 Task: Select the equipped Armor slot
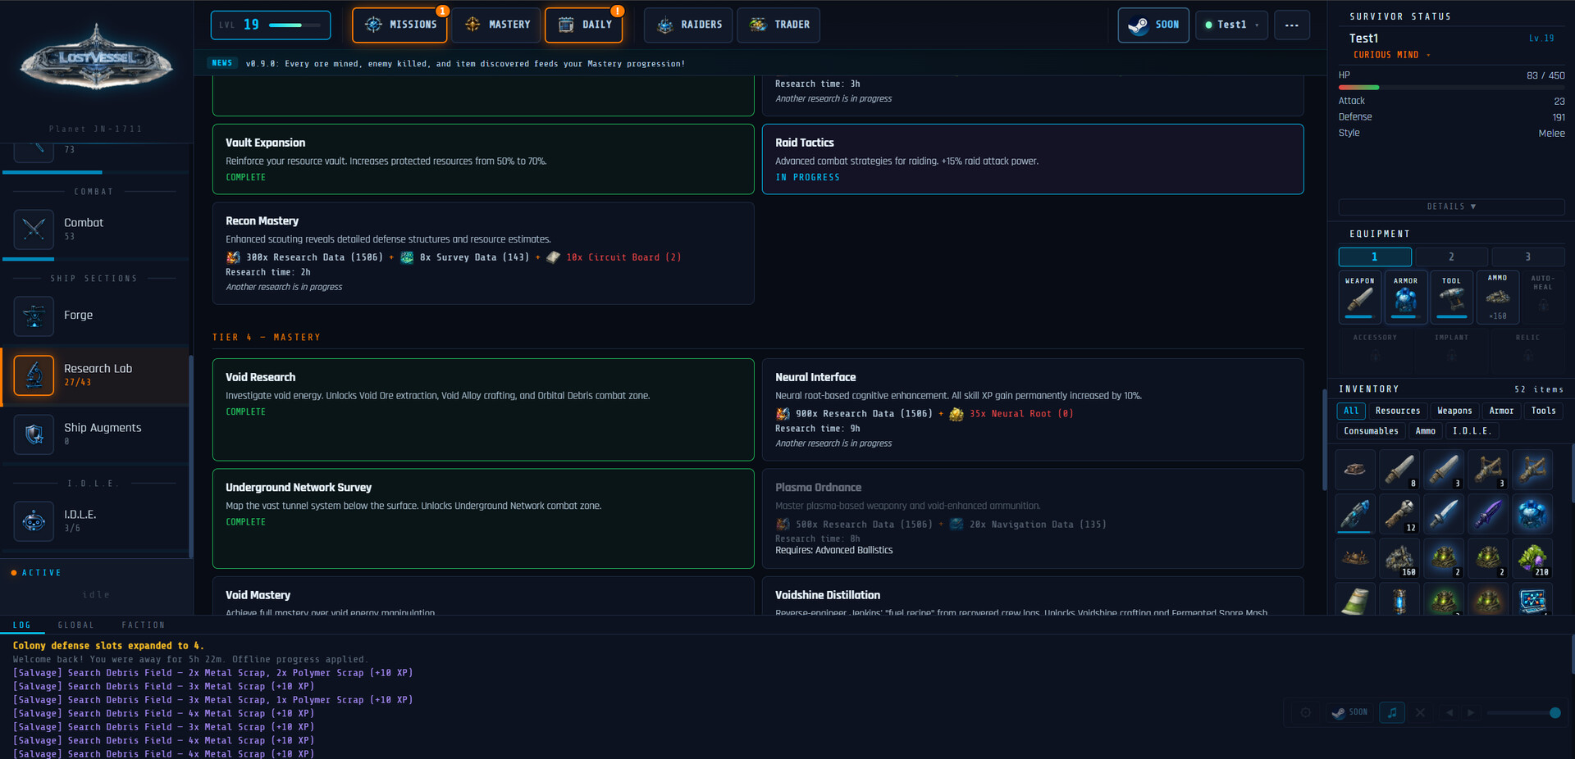[x=1405, y=297]
